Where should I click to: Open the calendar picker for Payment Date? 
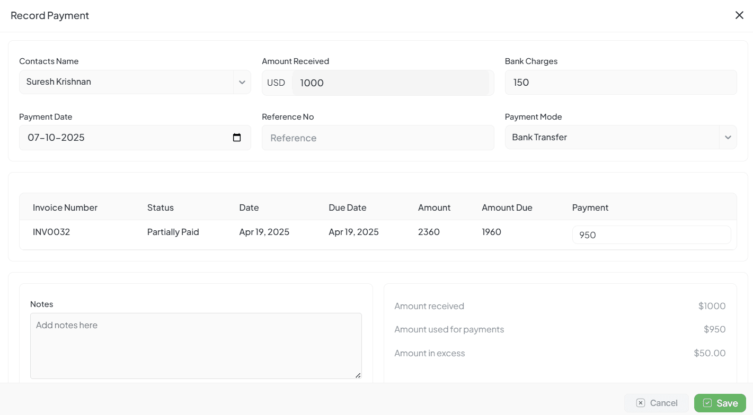237,138
